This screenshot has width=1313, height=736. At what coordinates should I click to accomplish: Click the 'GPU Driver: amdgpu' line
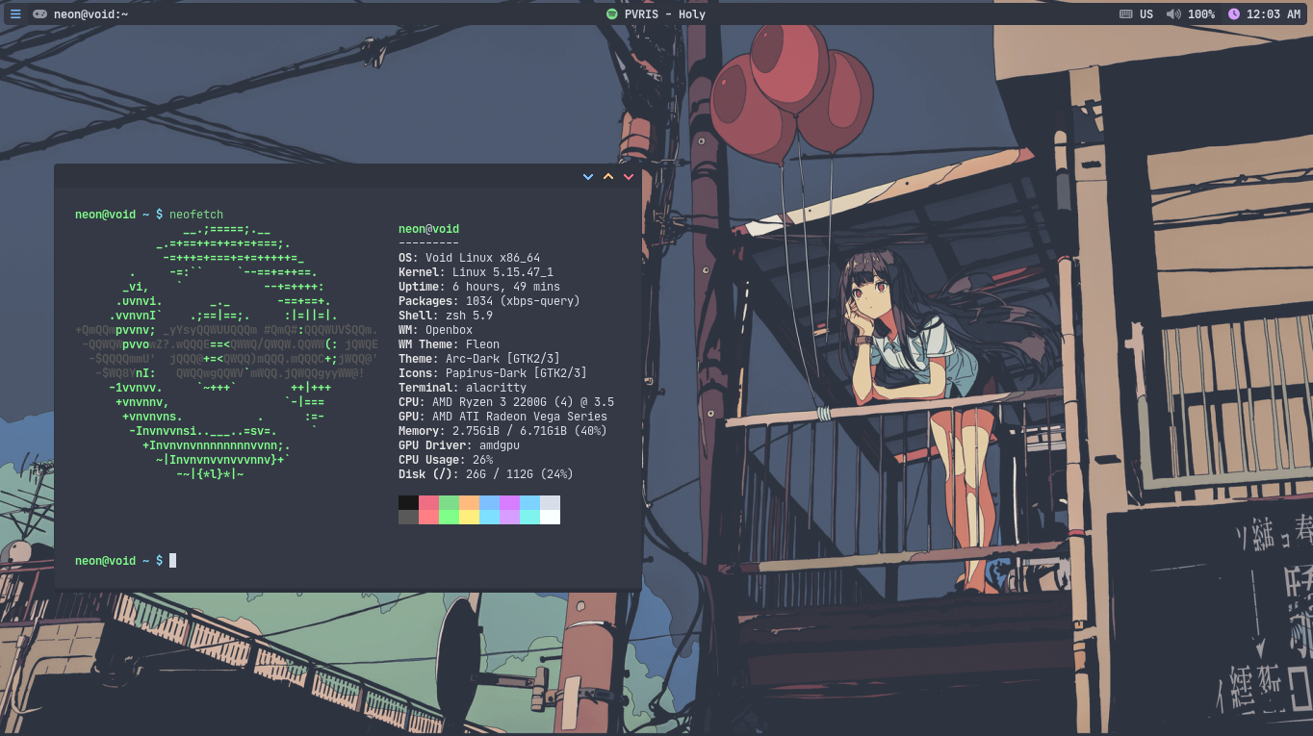(459, 445)
